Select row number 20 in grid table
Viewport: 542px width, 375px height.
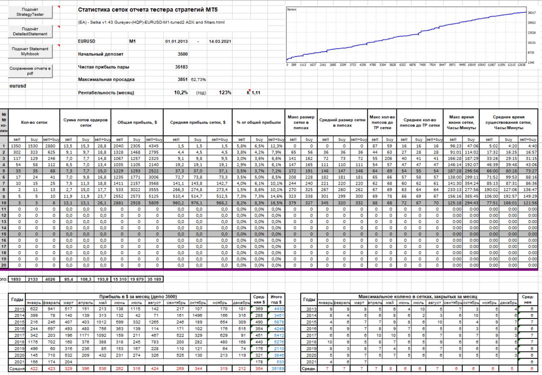pyautogui.click(x=4, y=265)
